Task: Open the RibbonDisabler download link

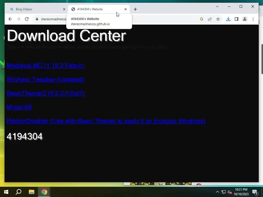Action: (106, 121)
